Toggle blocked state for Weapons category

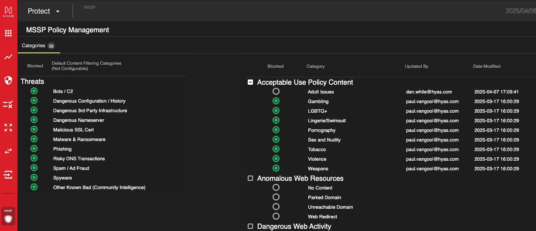pos(276,168)
